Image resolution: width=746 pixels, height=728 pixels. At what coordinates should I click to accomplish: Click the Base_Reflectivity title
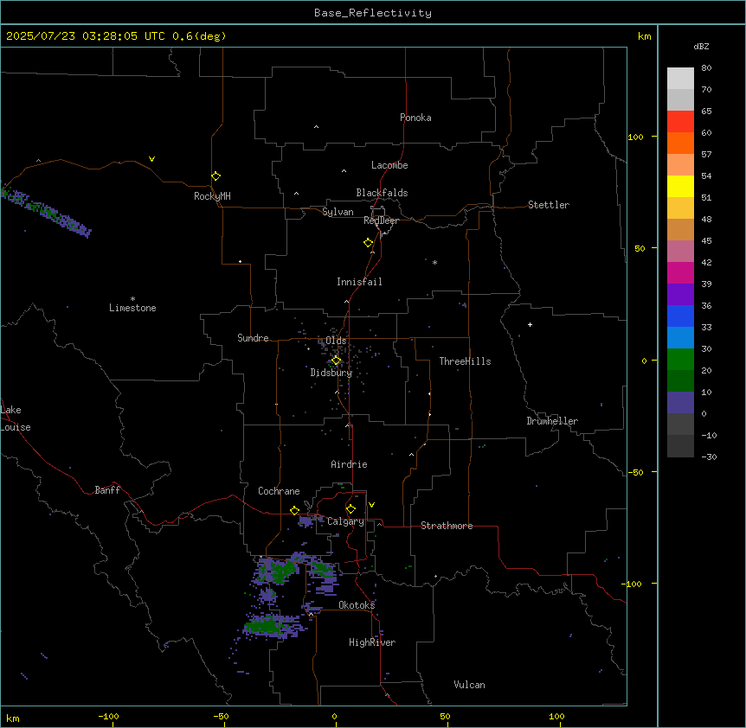tap(373, 13)
